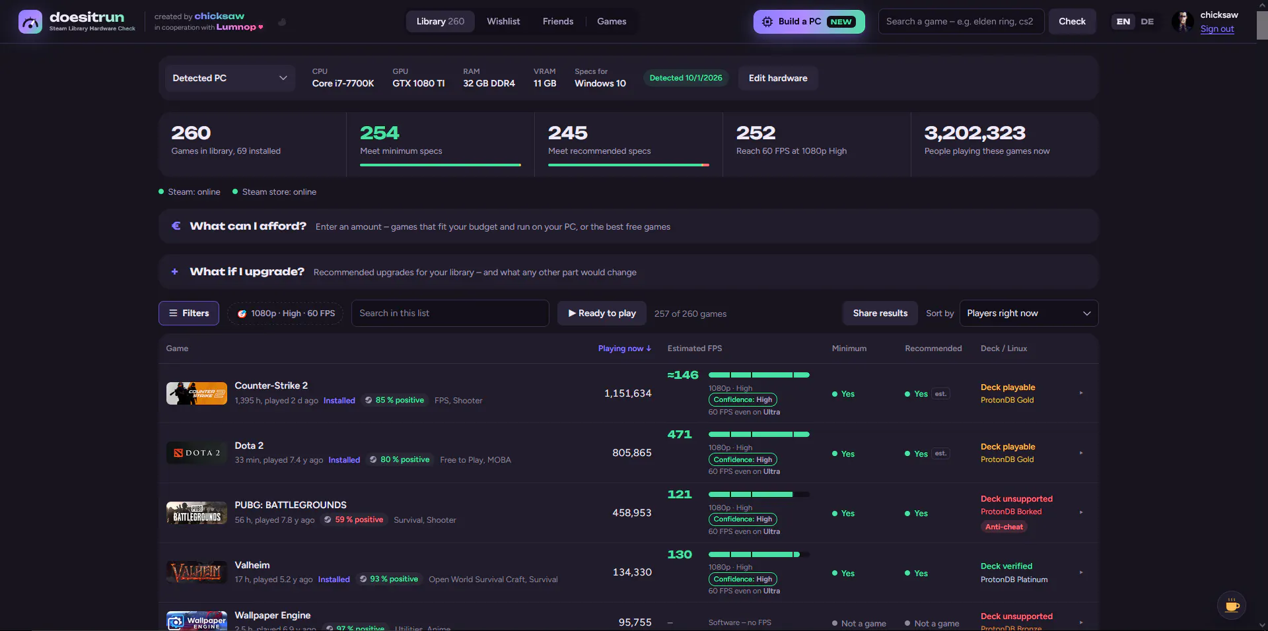Screen dimensions: 1268x631
Task: Click the Edit hardware button
Action: click(x=778, y=78)
